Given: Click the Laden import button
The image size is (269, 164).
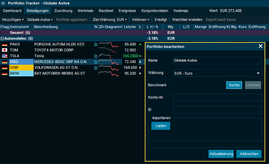Looking at the screenshot, I should pos(161,126).
